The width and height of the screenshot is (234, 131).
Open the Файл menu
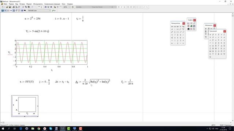click(5, 4)
